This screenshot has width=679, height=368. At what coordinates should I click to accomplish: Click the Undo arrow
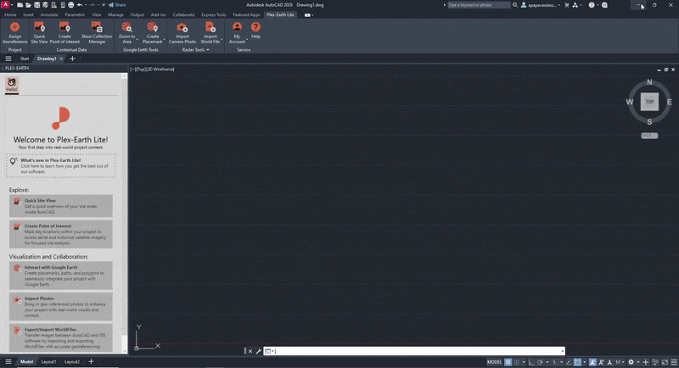click(x=80, y=5)
